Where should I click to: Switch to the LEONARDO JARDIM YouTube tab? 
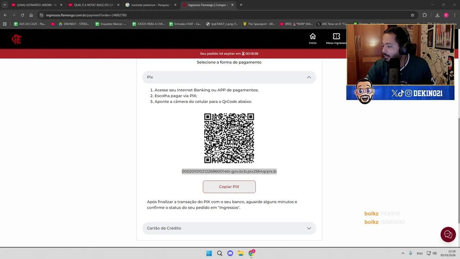coord(37,5)
